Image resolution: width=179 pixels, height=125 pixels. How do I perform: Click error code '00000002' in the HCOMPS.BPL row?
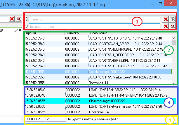click(x=72, y=49)
